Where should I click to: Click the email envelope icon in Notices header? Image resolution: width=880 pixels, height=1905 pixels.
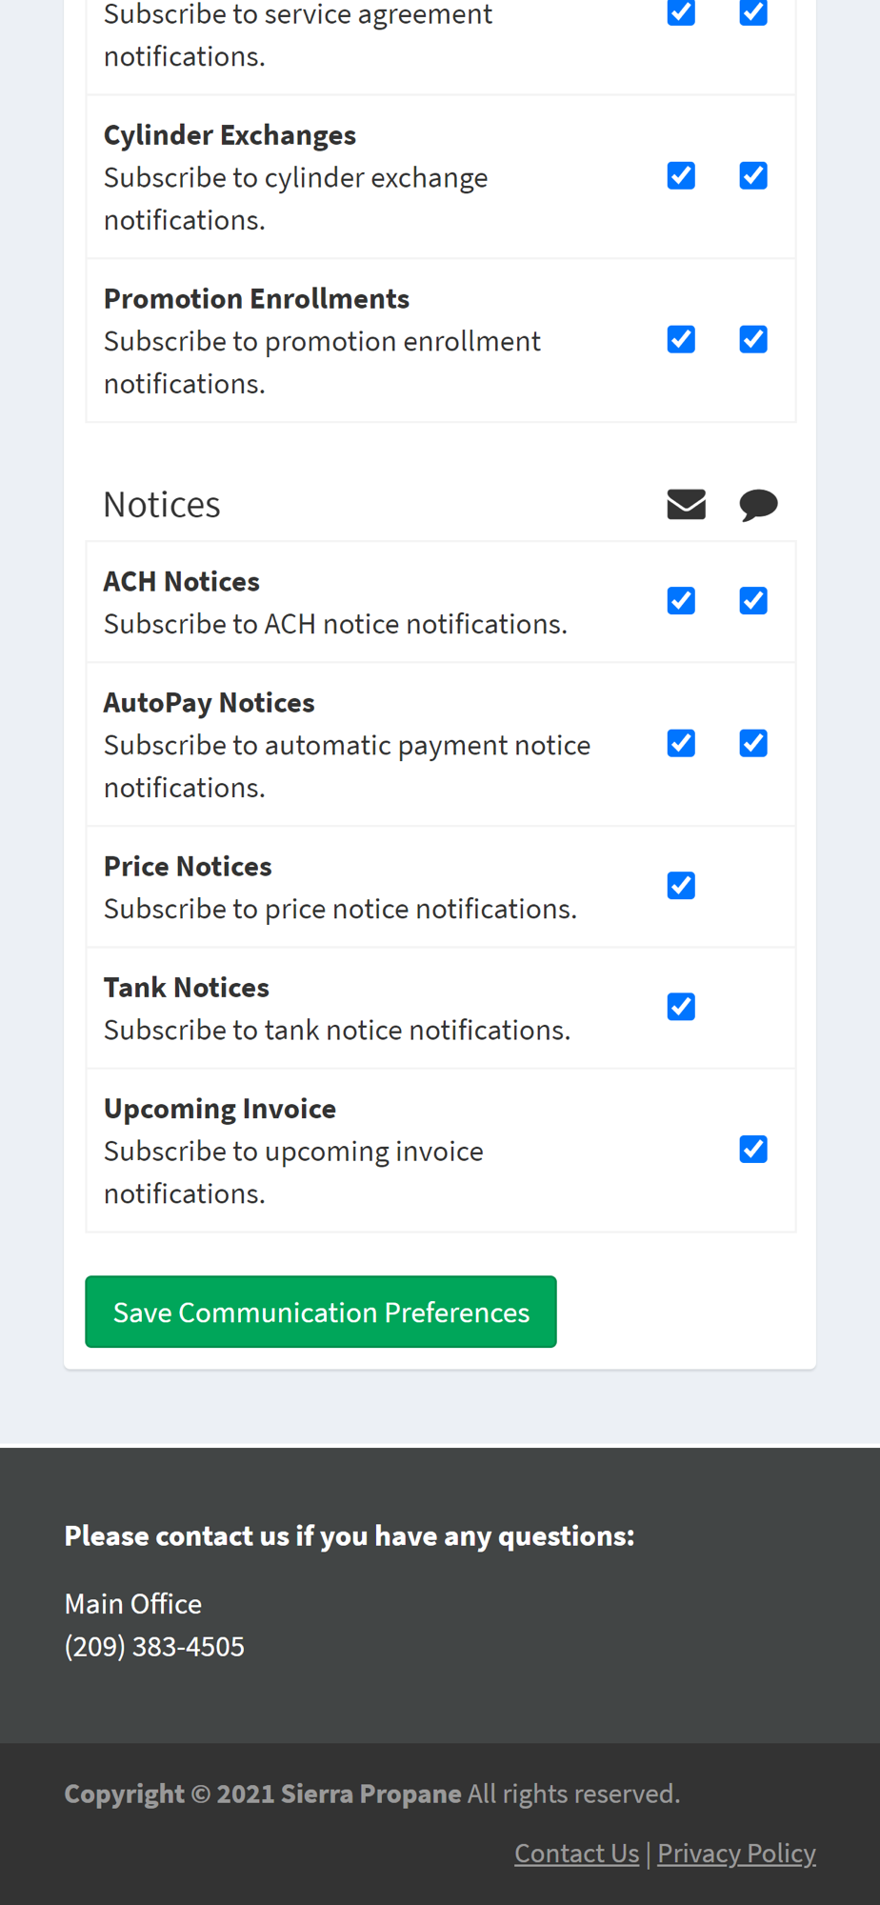click(686, 504)
